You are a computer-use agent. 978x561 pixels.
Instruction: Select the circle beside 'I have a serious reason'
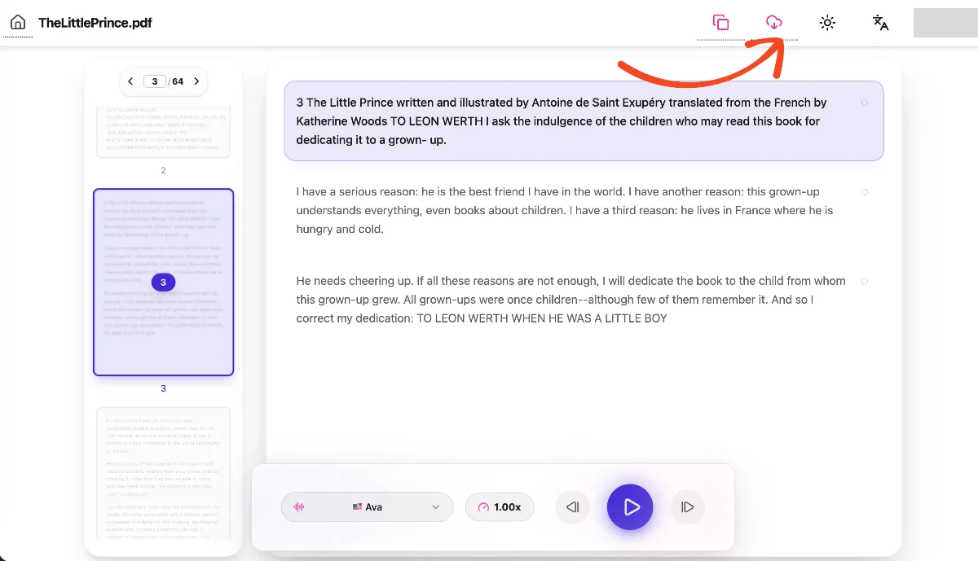pyautogui.click(x=865, y=192)
